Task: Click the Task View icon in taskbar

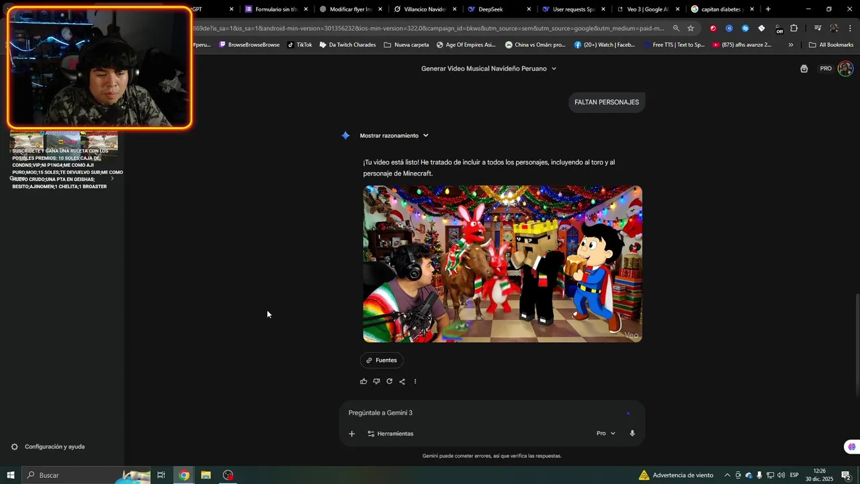Action: pyautogui.click(x=161, y=475)
